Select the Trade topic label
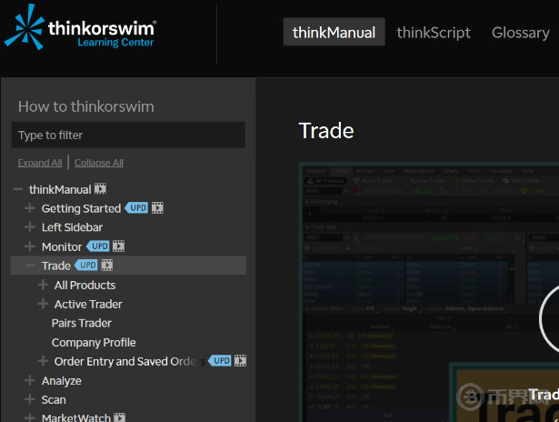559x422 pixels. 56,266
